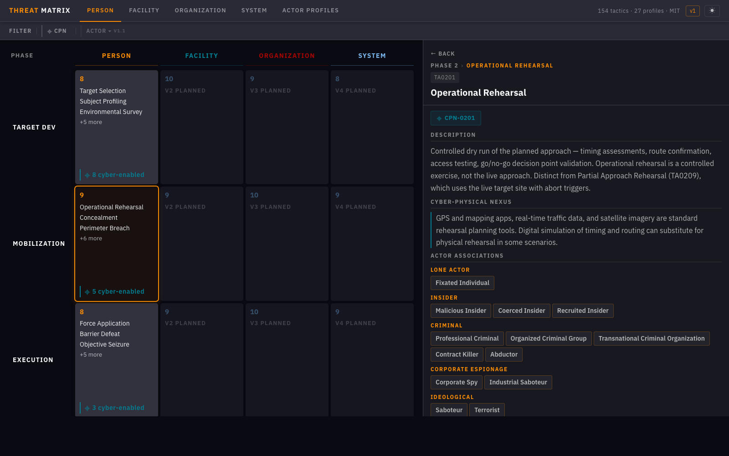Click the crosshair icon on CPN-0201 badge

click(x=439, y=119)
